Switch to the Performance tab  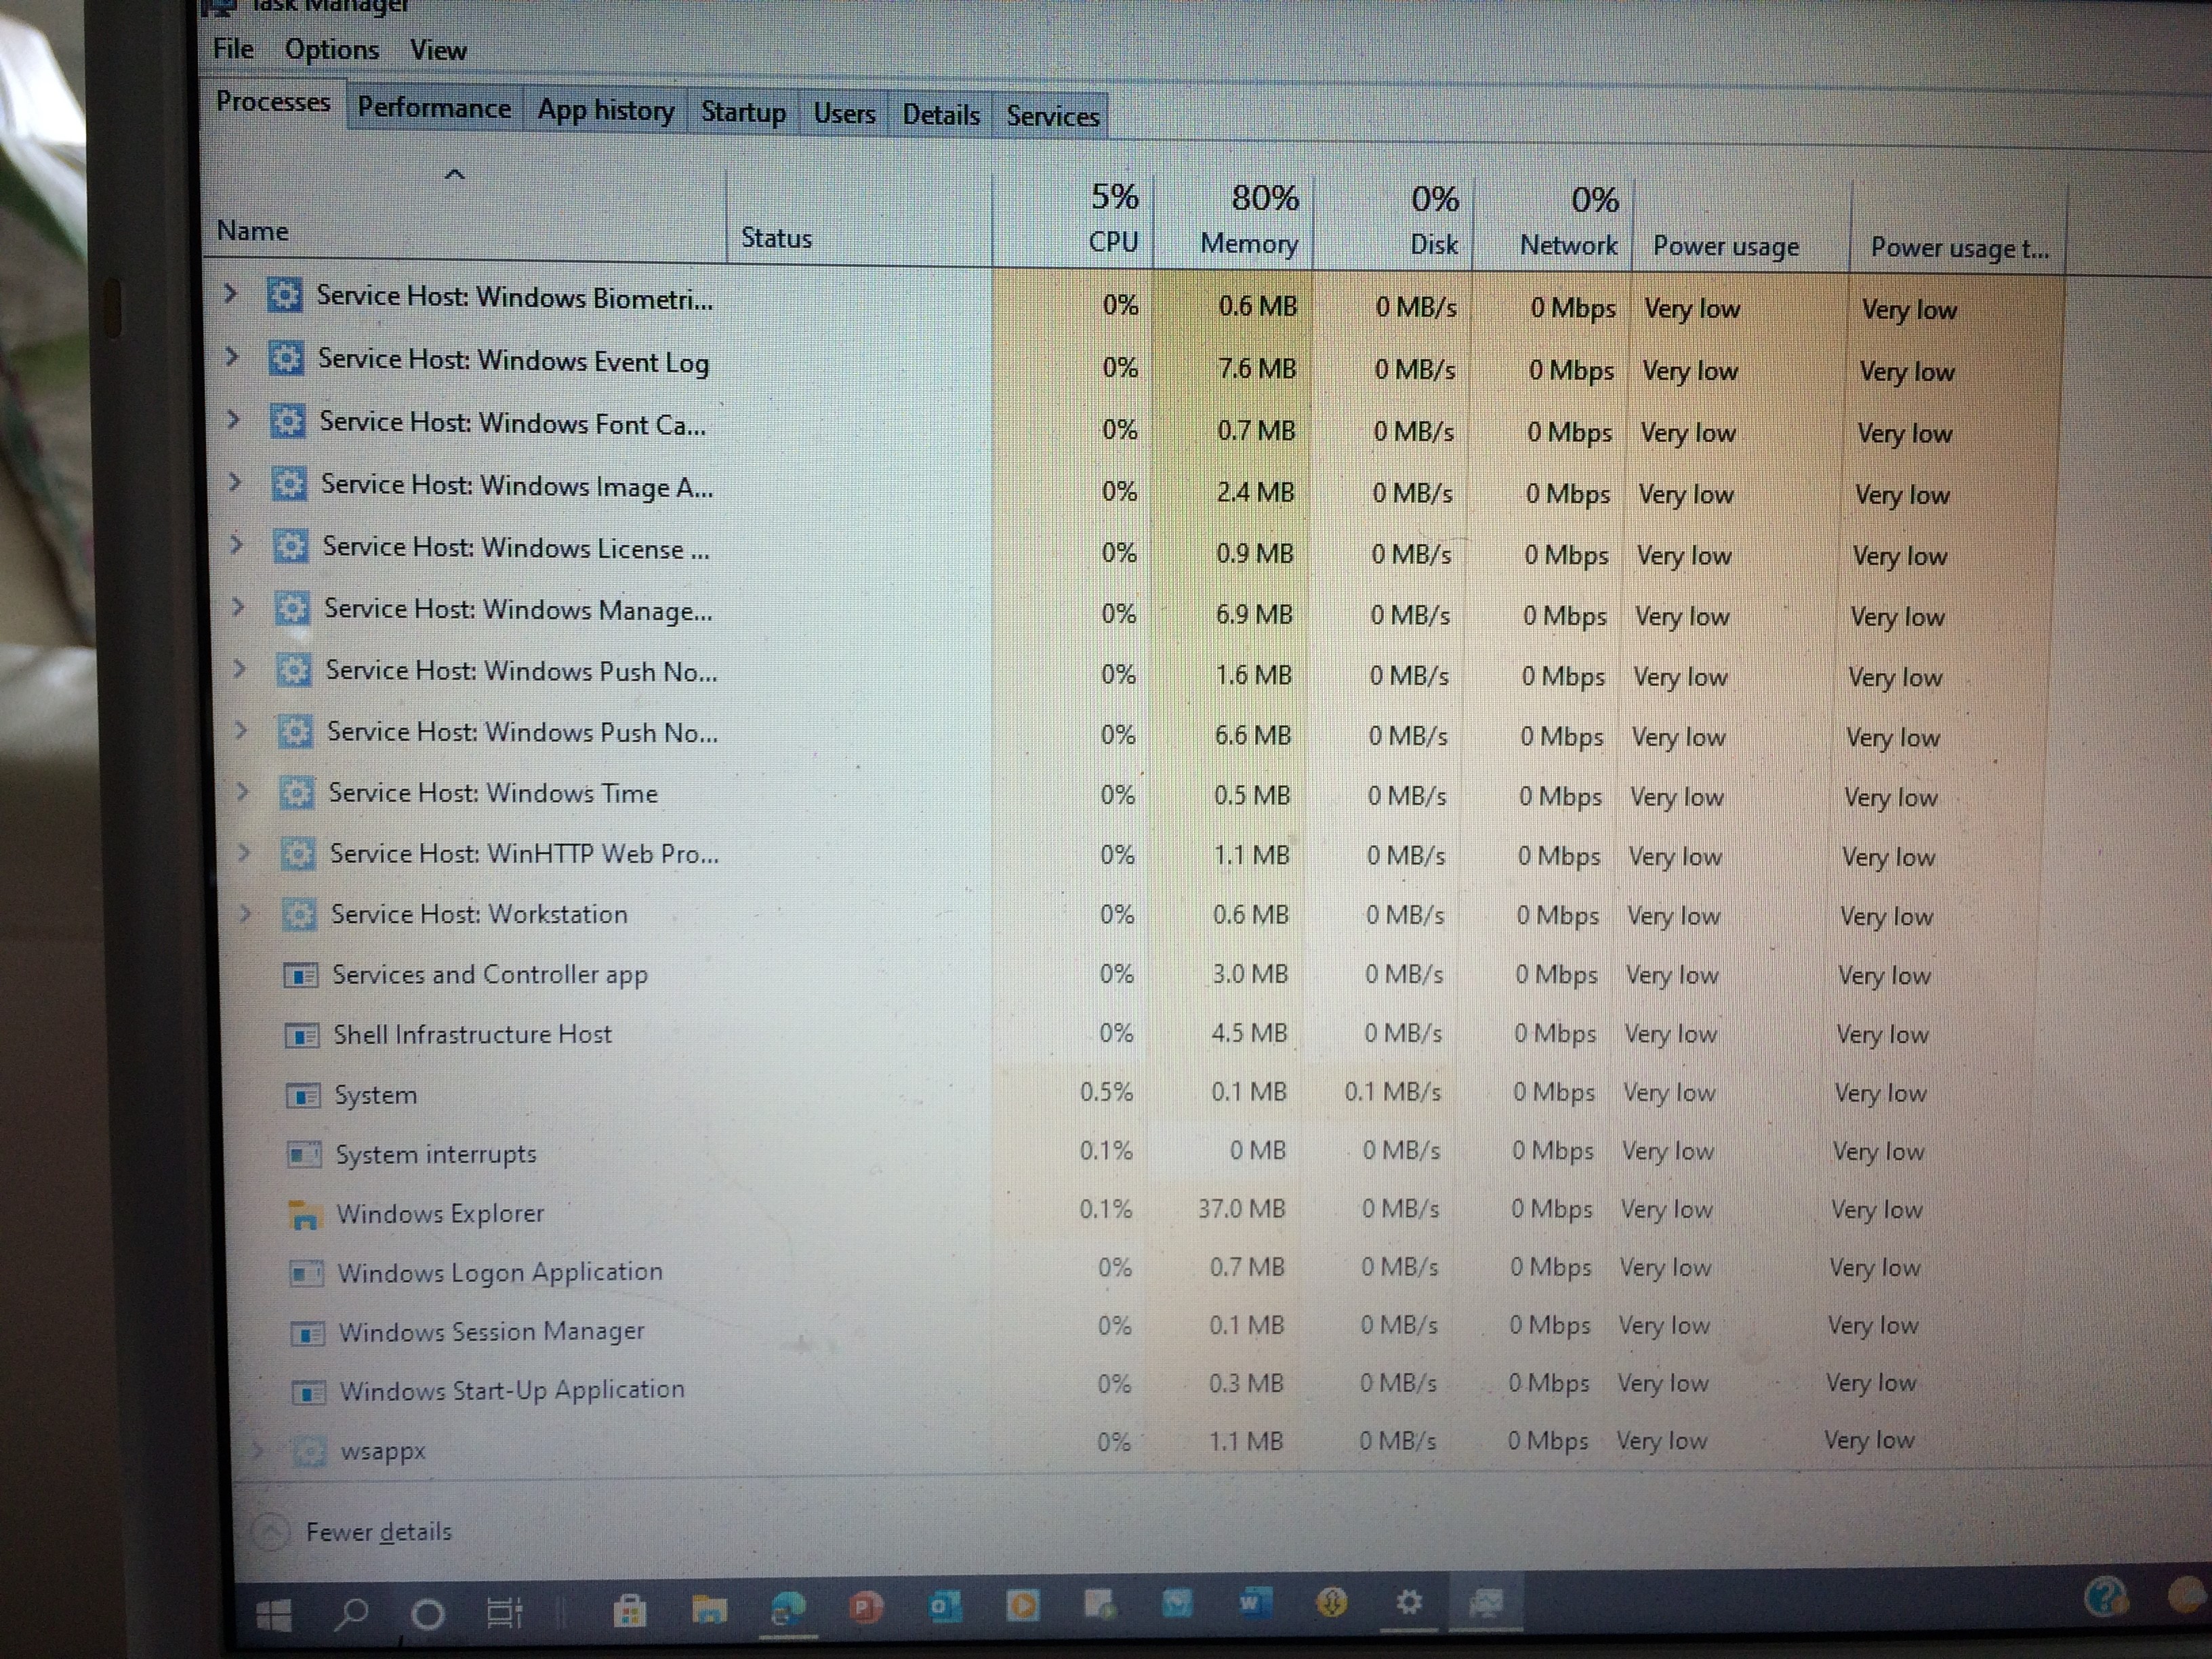click(x=434, y=108)
